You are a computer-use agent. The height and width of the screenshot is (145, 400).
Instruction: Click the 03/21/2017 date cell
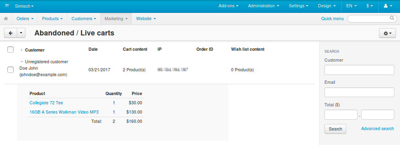(99, 70)
